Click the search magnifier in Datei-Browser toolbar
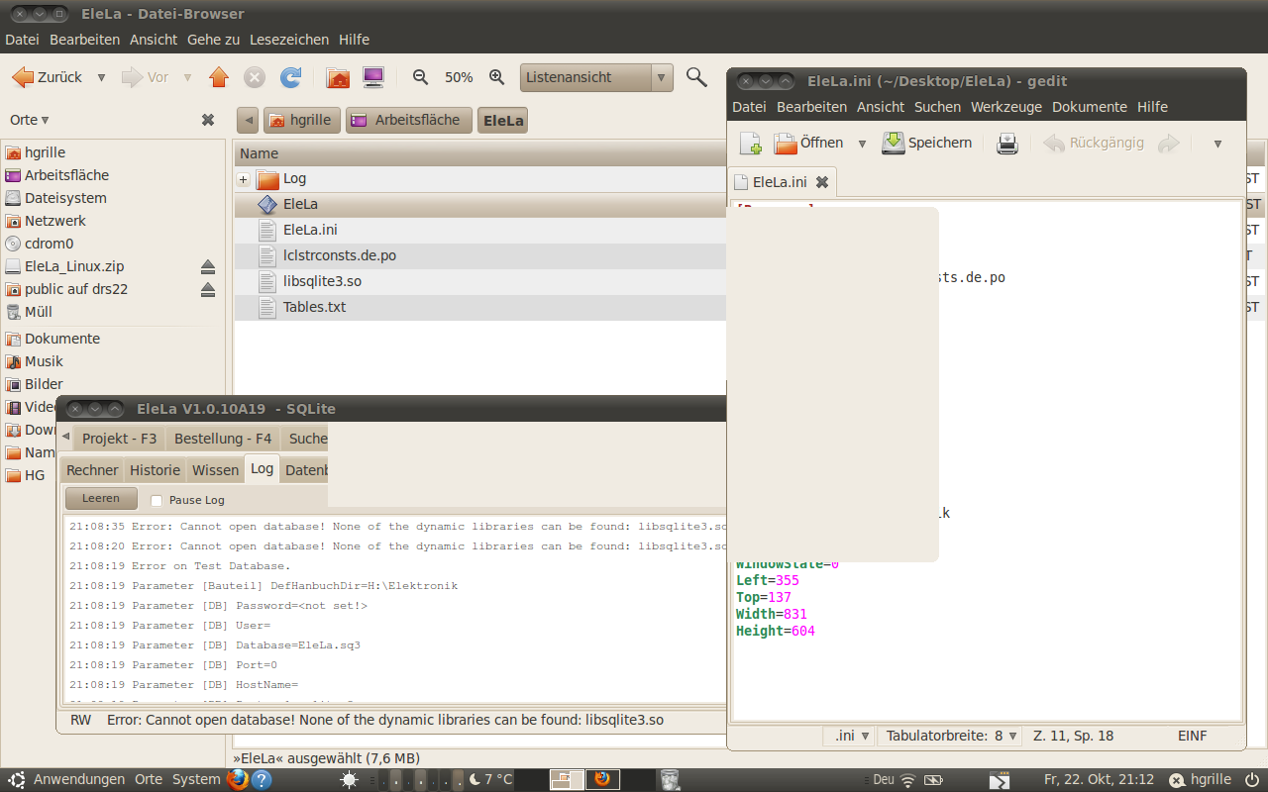Viewport: 1268px width, 792px height. 697,77
